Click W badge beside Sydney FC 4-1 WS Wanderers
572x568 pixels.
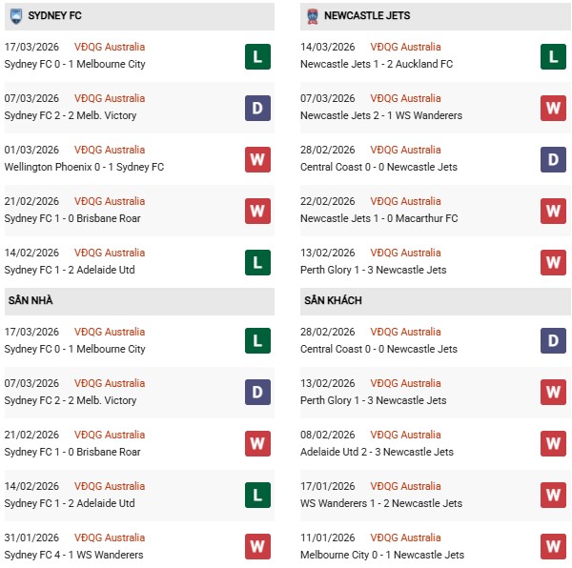[257, 547]
